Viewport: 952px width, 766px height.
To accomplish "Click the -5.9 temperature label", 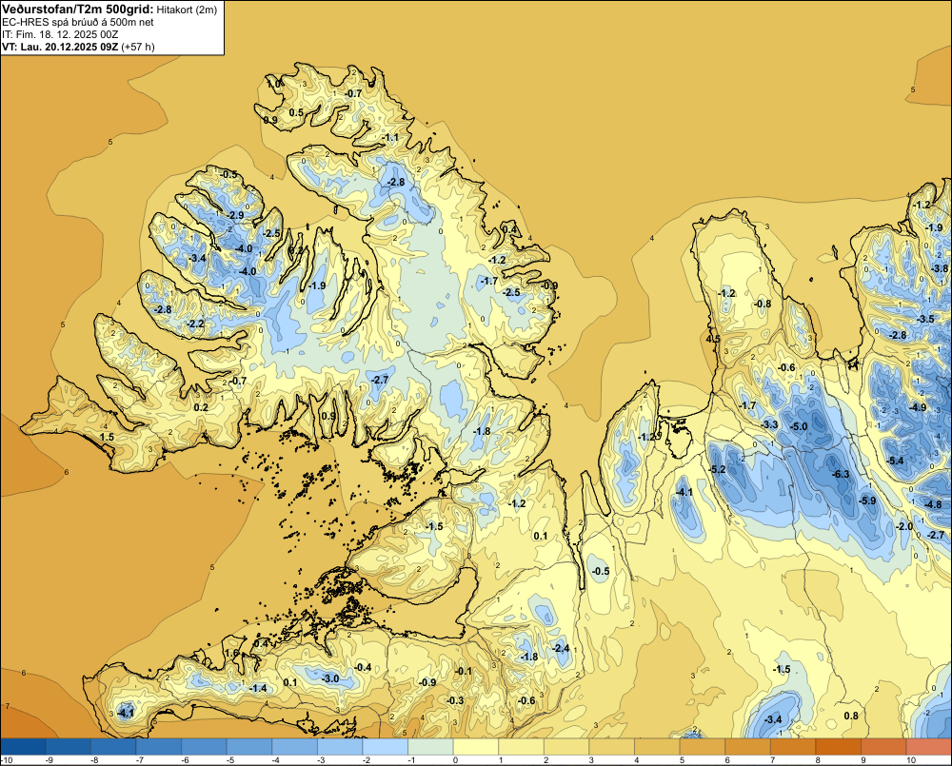I will click(868, 501).
